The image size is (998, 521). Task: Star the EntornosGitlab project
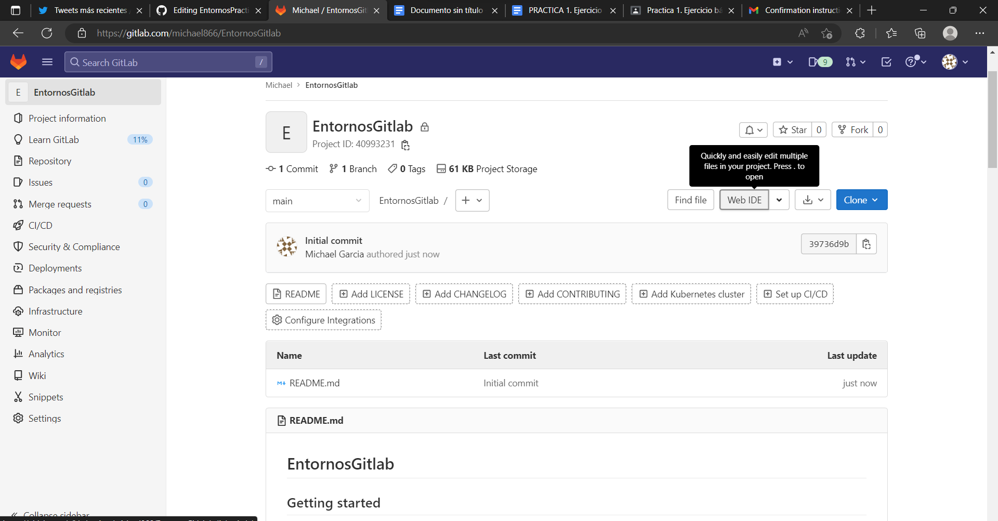(794, 129)
